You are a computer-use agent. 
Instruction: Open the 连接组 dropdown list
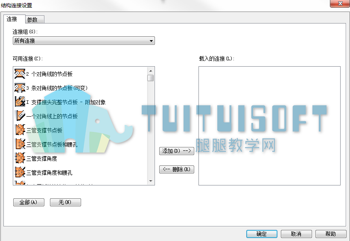pyautogui.click(x=84, y=41)
